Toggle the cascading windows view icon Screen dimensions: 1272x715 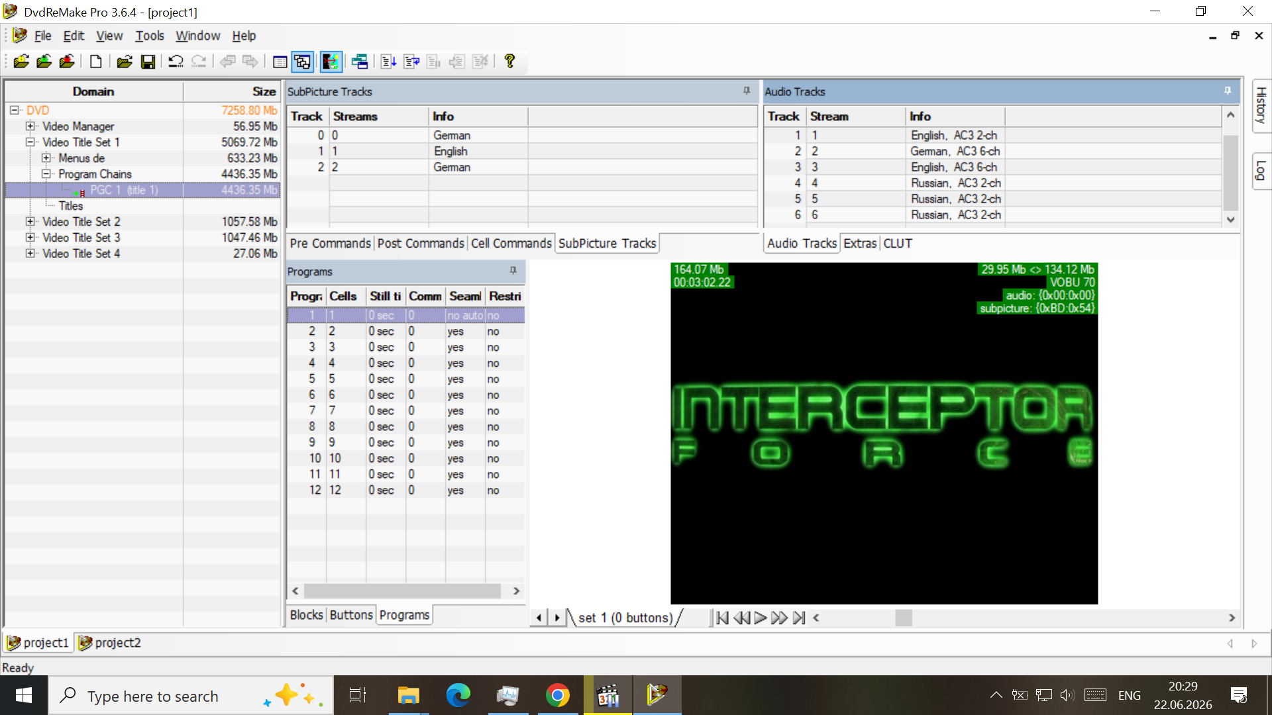coord(303,62)
